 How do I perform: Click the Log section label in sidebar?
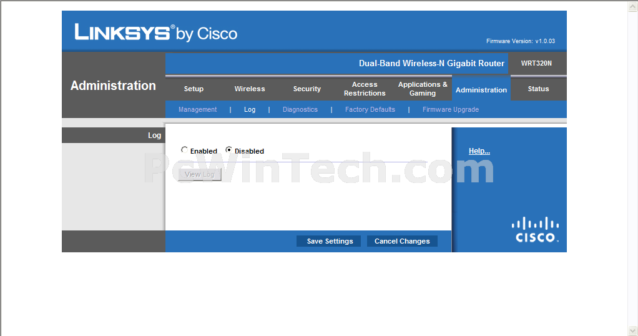[x=154, y=136]
